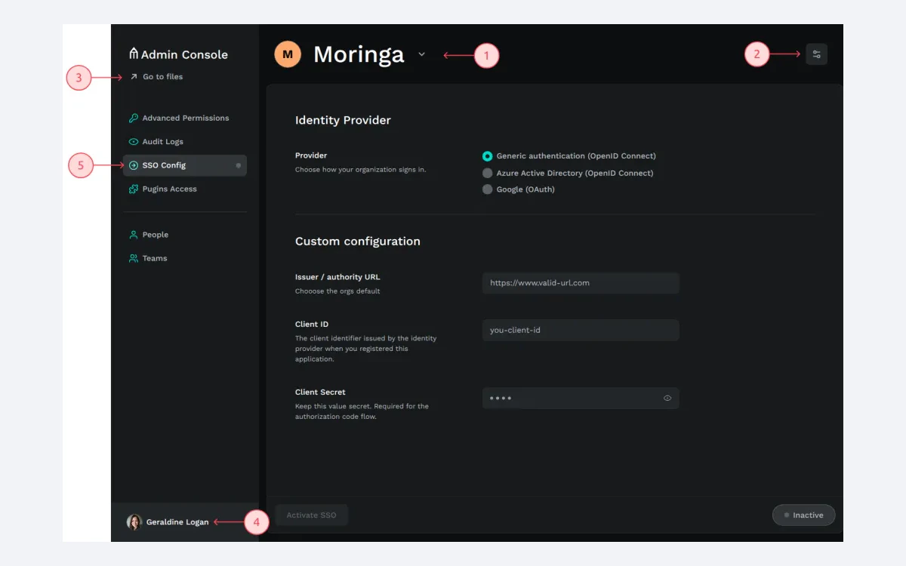Reveal the Client Secret with eye icon
Screen dimensions: 906x566
coord(667,398)
